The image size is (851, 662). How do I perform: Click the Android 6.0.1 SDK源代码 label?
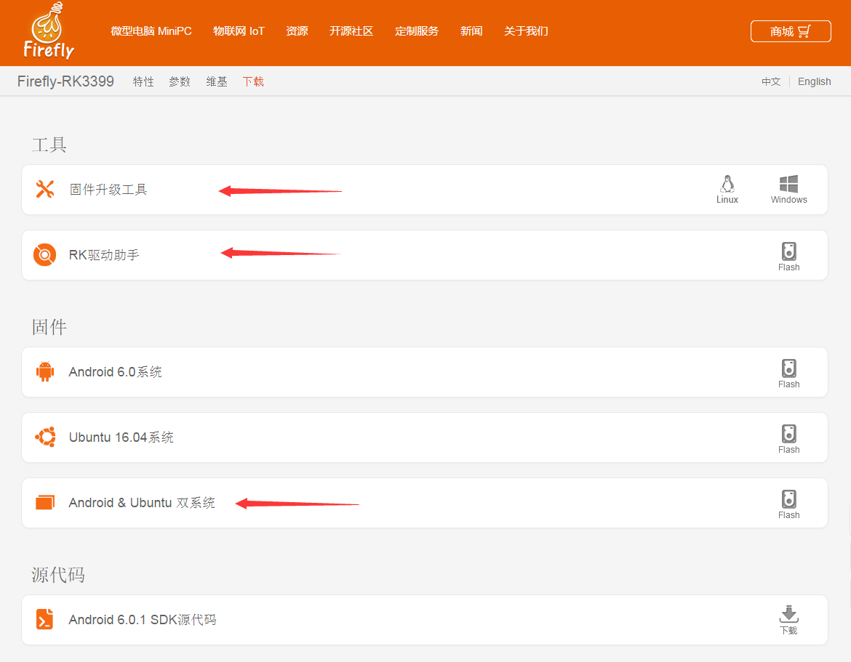coord(142,620)
